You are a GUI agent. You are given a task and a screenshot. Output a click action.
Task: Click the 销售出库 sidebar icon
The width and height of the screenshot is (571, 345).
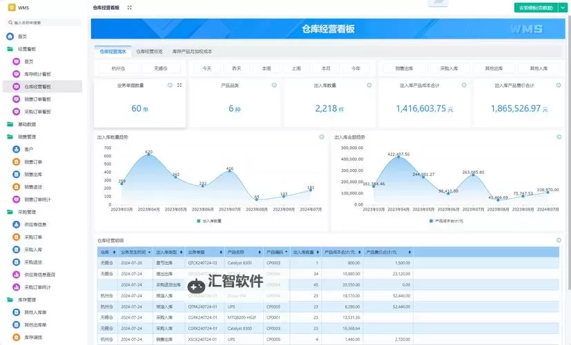[17, 175]
